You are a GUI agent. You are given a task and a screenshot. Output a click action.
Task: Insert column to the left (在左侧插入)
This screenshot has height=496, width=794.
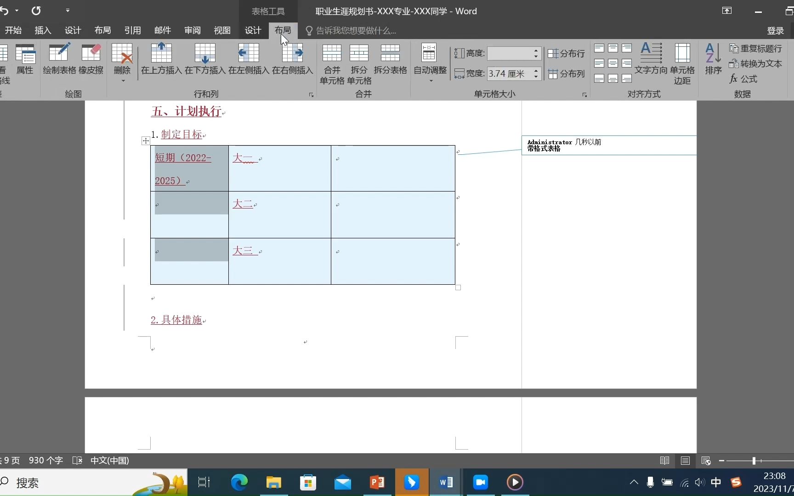(249, 59)
